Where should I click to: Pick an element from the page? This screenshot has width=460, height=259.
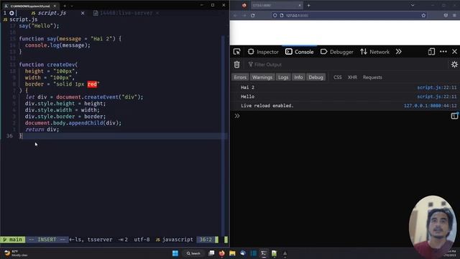click(236, 52)
